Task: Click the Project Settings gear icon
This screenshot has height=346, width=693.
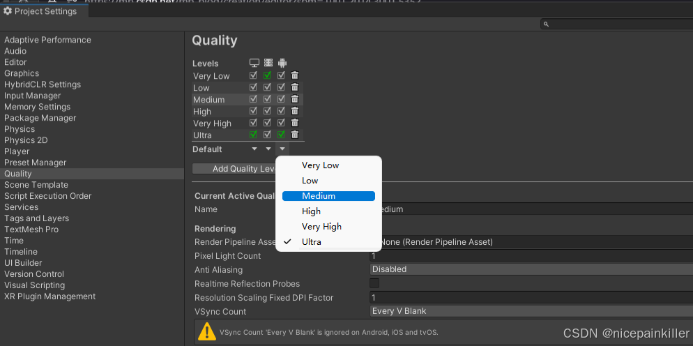Action: tap(8, 11)
